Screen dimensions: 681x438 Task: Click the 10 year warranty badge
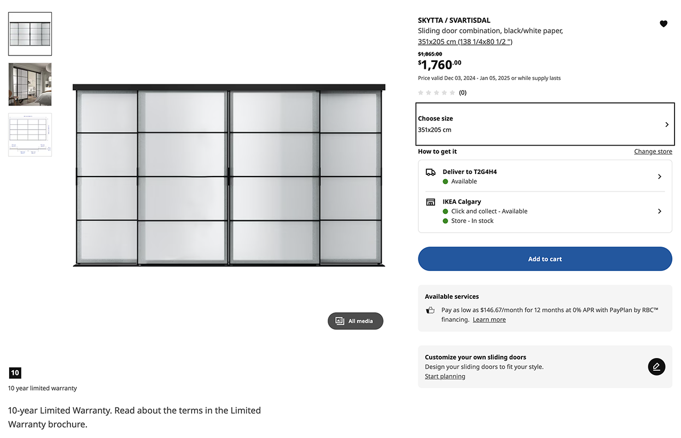click(15, 373)
